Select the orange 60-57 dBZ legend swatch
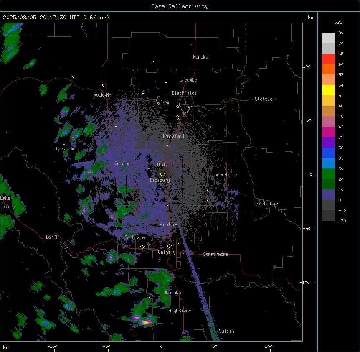360x352 pixels. (x=328, y=69)
